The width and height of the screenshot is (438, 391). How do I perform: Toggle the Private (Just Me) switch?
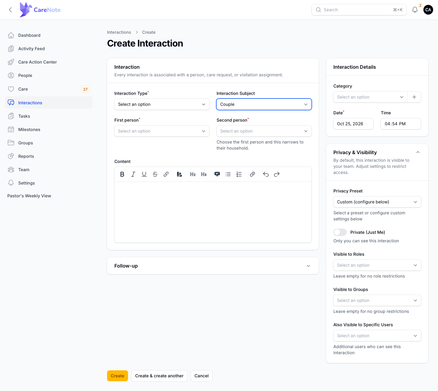[x=340, y=232]
